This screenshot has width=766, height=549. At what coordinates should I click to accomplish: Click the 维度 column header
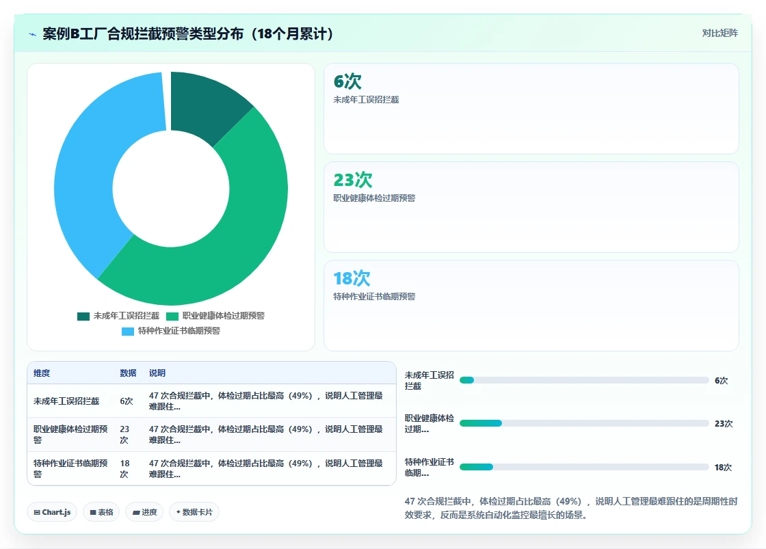pos(42,373)
